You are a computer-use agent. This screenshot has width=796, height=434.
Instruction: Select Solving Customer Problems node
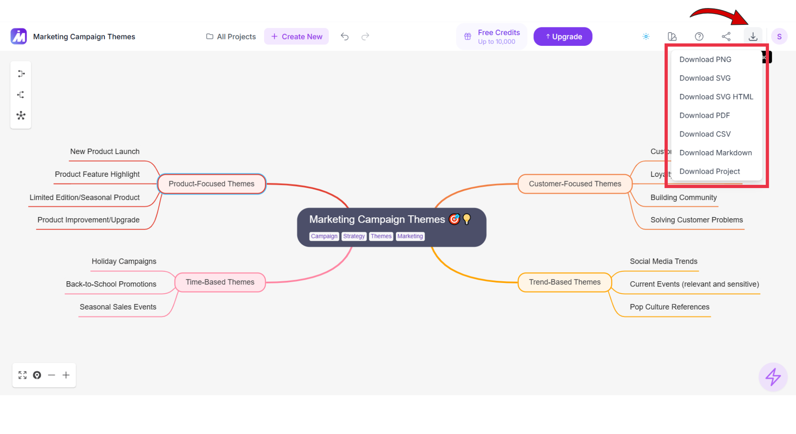[x=696, y=220]
